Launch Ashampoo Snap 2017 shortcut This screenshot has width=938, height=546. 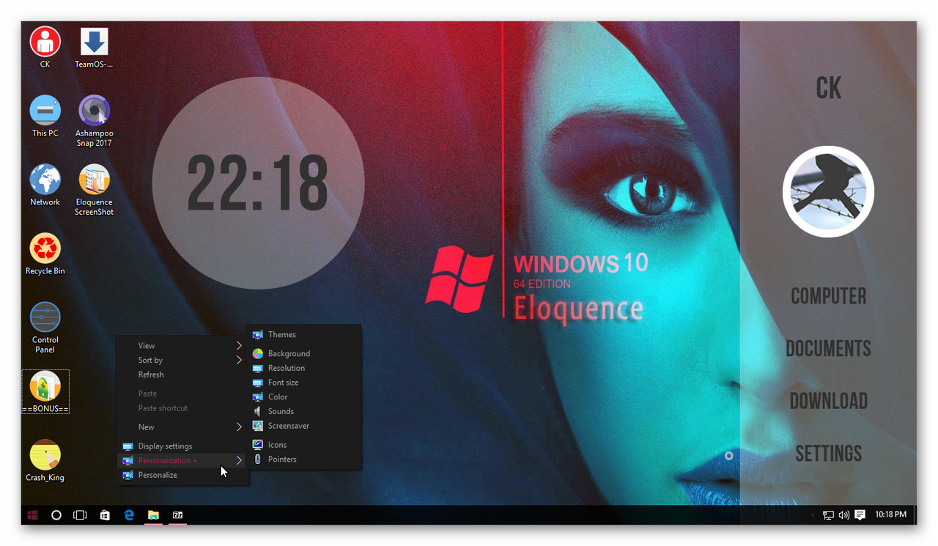point(94,121)
